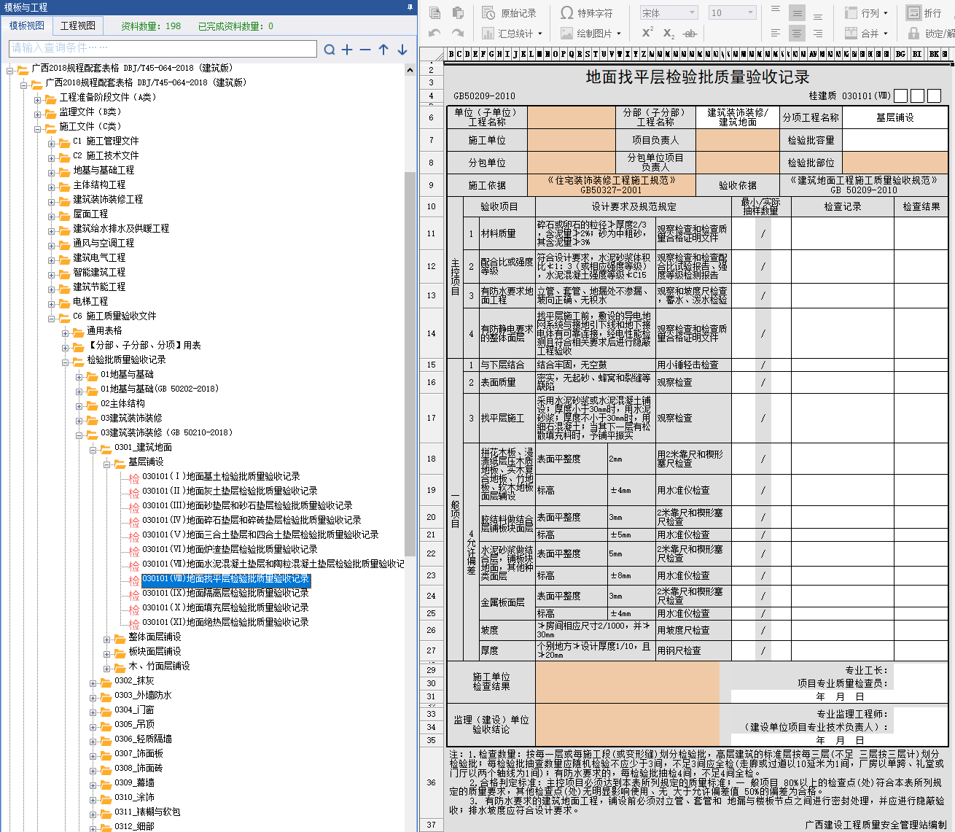The image size is (955, 832).
Task: Pin the 模板与工程 panel
Action: tap(410, 7)
